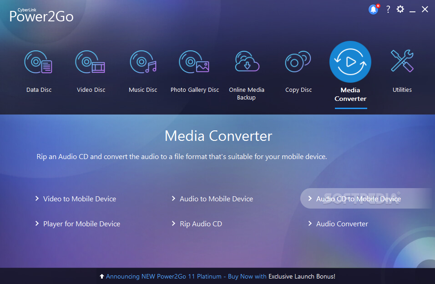Click the Online Media Backup cloud icon

click(x=247, y=61)
